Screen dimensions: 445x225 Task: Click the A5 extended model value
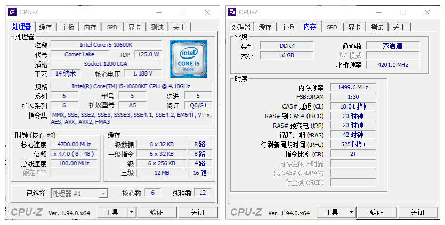(132, 105)
